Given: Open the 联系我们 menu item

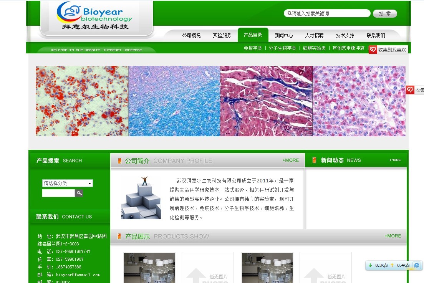Looking at the screenshot, I should [x=376, y=35].
